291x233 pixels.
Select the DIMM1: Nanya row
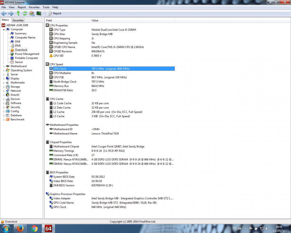click(x=112, y=159)
